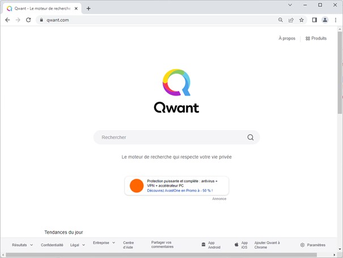Open the Découvrez AvastOne promo link
Viewport: 343px width, 258px height.
click(x=180, y=191)
